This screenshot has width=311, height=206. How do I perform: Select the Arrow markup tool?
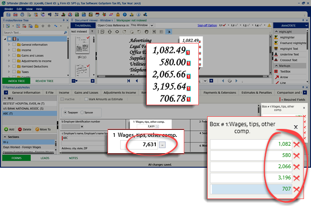[284, 77]
